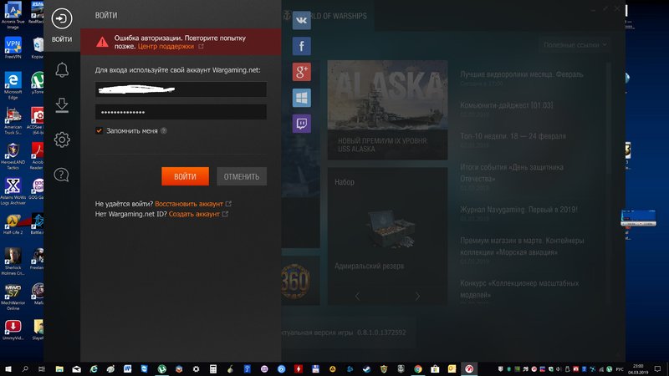The width and height of the screenshot is (669, 376).
Task: Open news Лучшие видеоролики месяца. Февраль
Action: 521,74
